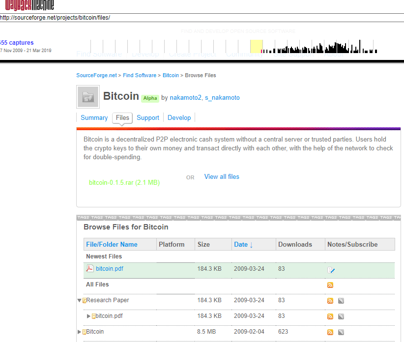Download bitcoin-0.1.5.rar (2.1 MB)
The image size is (404, 342).
[x=124, y=183]
